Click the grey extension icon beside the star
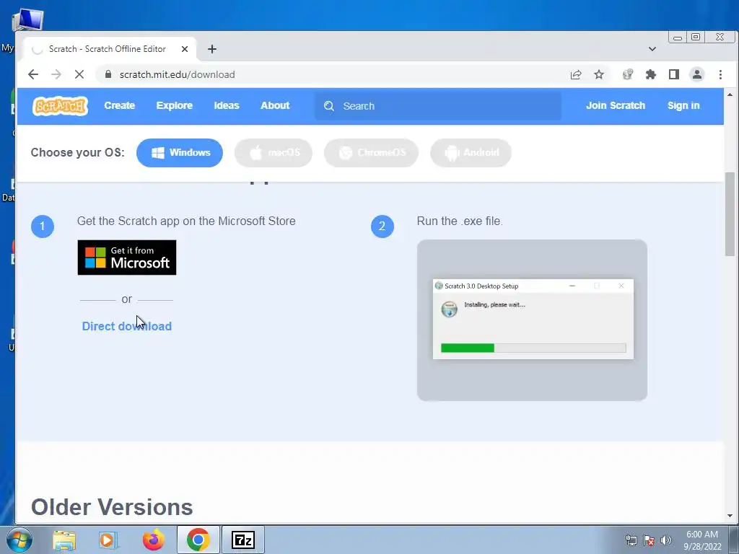The image size is (739, 554). [627, 74]
